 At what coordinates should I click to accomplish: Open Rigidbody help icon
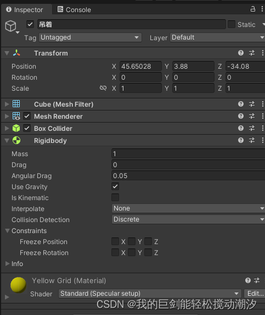(241, 140)
